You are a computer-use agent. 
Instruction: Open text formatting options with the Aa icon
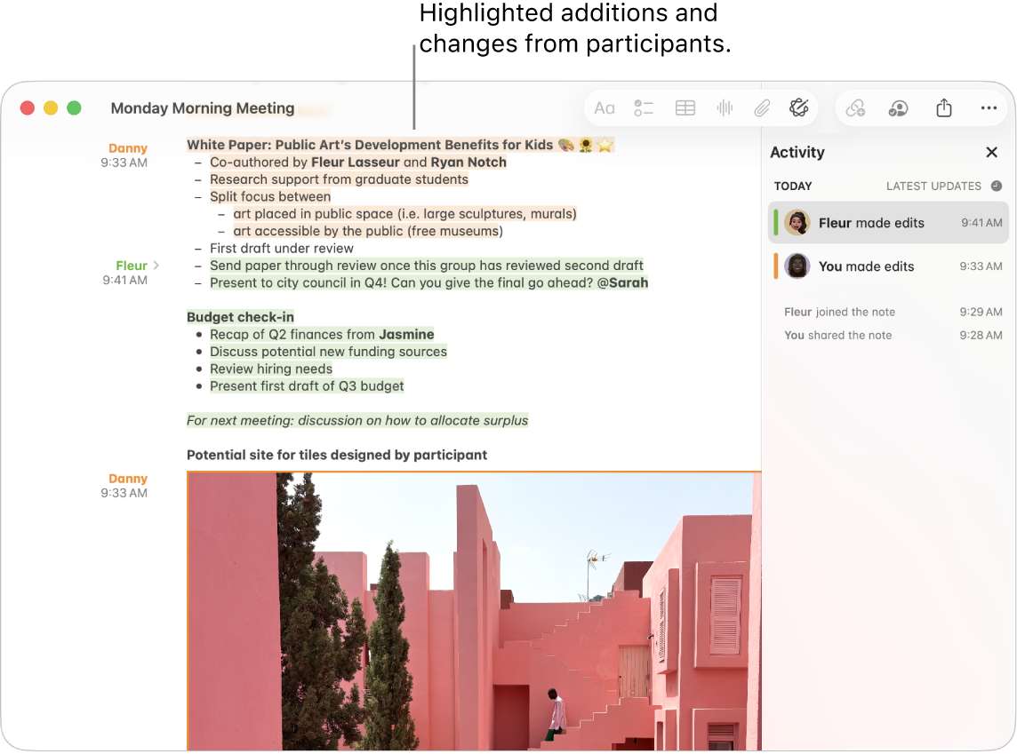pos(605,107)
